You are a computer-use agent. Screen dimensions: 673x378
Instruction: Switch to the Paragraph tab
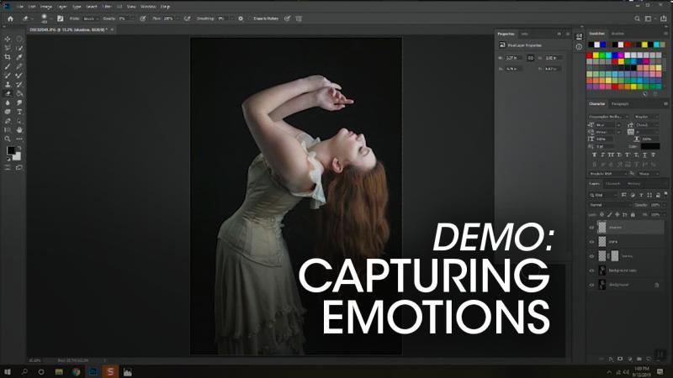click(x=620, y=103)
